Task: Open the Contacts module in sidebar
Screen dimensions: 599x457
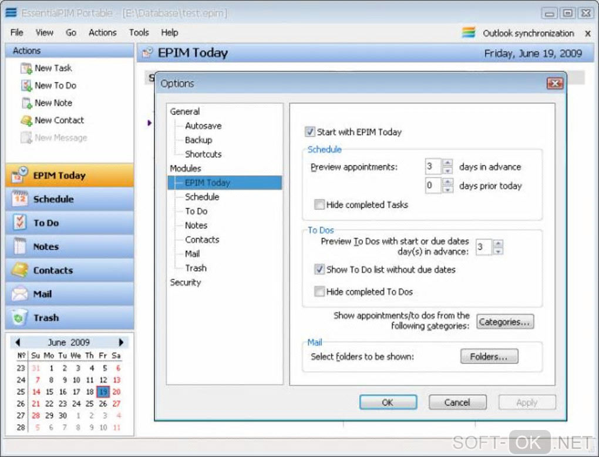Action: tap(69, 270)
